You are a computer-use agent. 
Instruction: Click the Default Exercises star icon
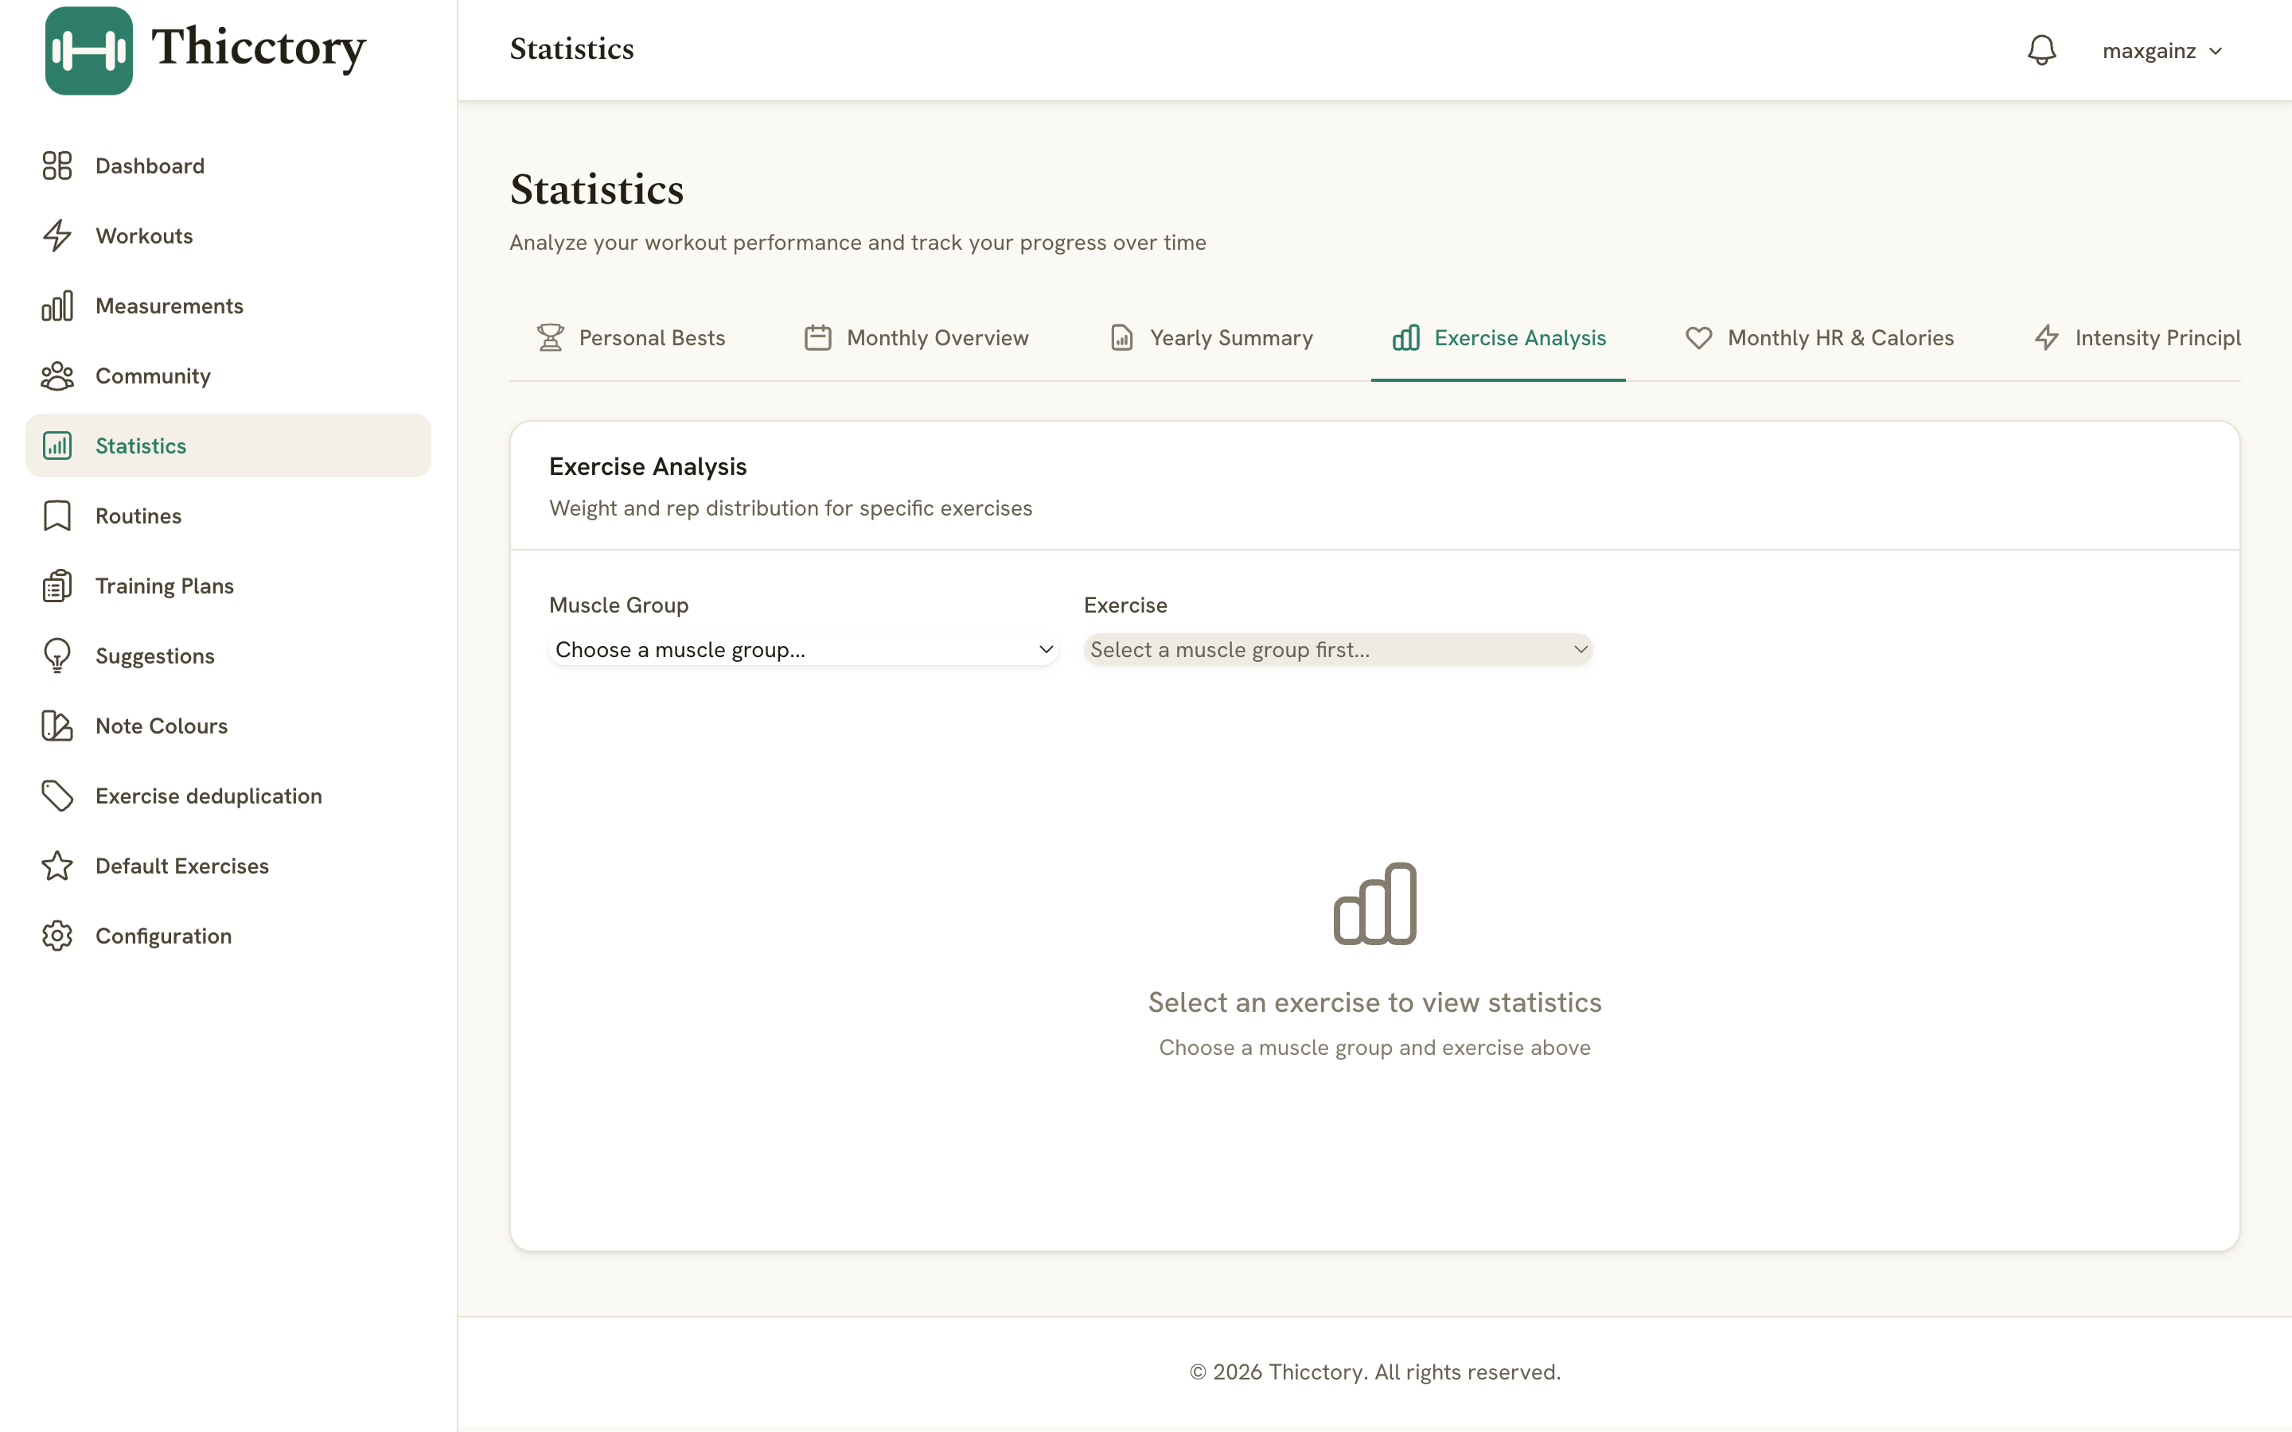click(57, 866)
